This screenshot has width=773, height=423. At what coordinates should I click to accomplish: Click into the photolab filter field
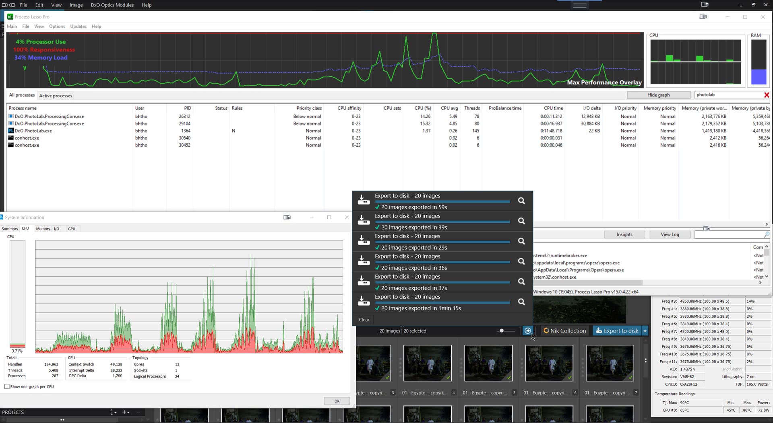(x=729, y=95)
